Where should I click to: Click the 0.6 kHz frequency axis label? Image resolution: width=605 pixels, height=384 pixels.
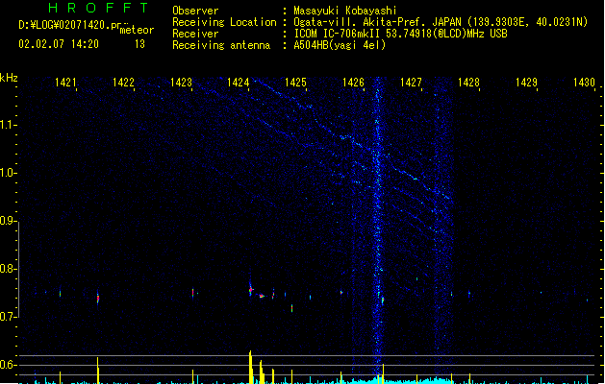[7, 365]
